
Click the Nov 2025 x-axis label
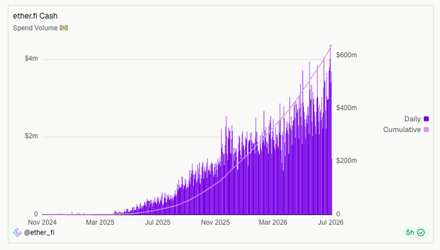215,223
